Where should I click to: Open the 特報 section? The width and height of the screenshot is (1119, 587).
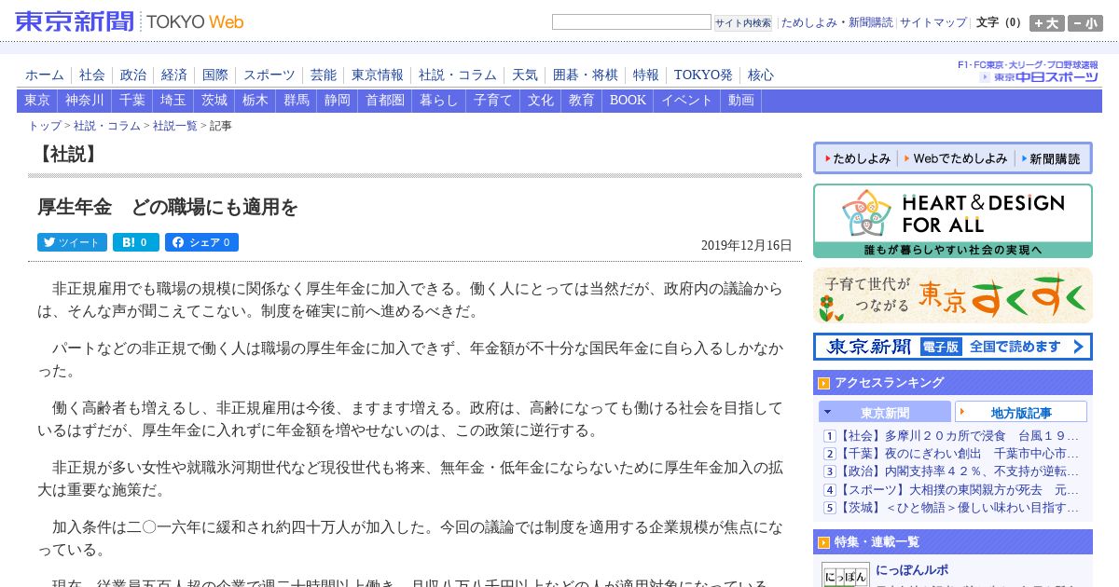tap(646, 75)
